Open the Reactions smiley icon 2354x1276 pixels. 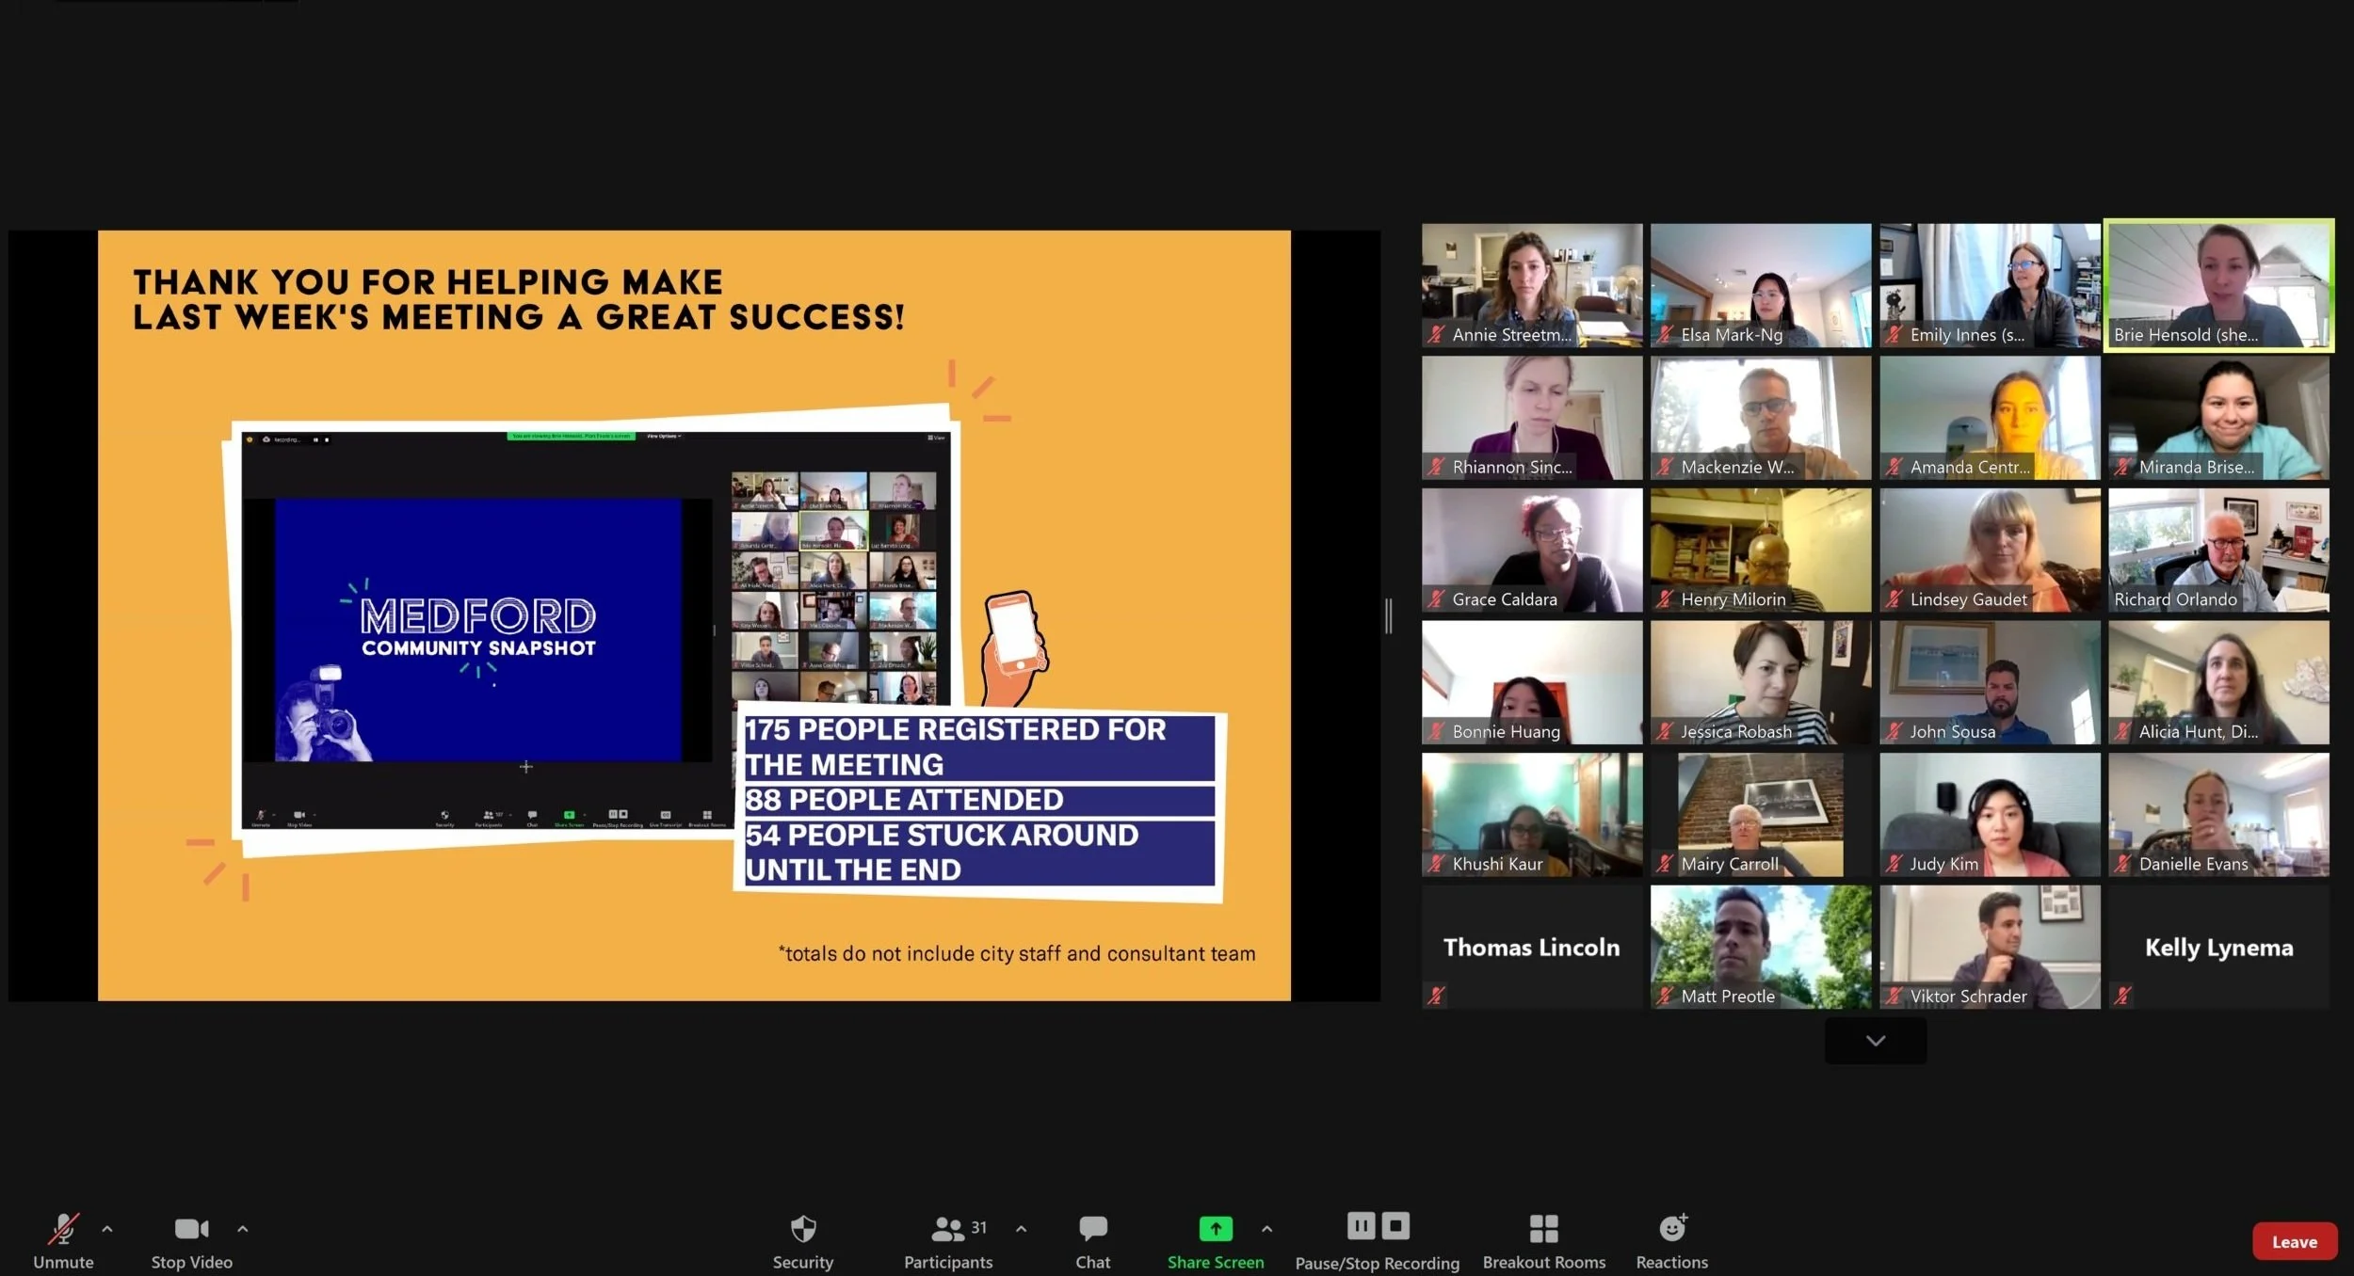pos(1671,1229)
